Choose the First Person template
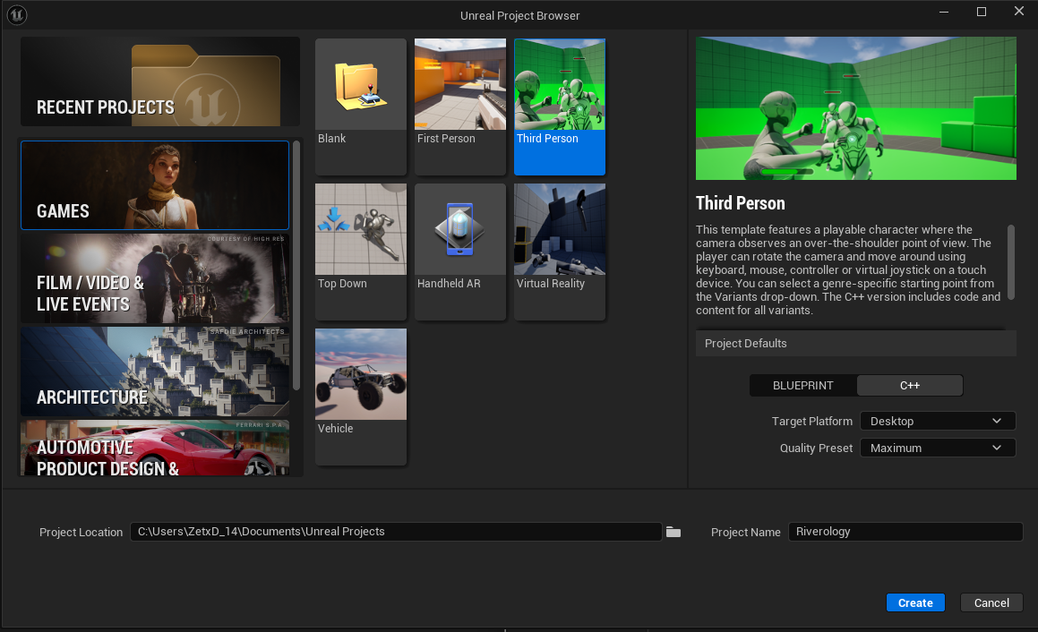 click(459, 85)
